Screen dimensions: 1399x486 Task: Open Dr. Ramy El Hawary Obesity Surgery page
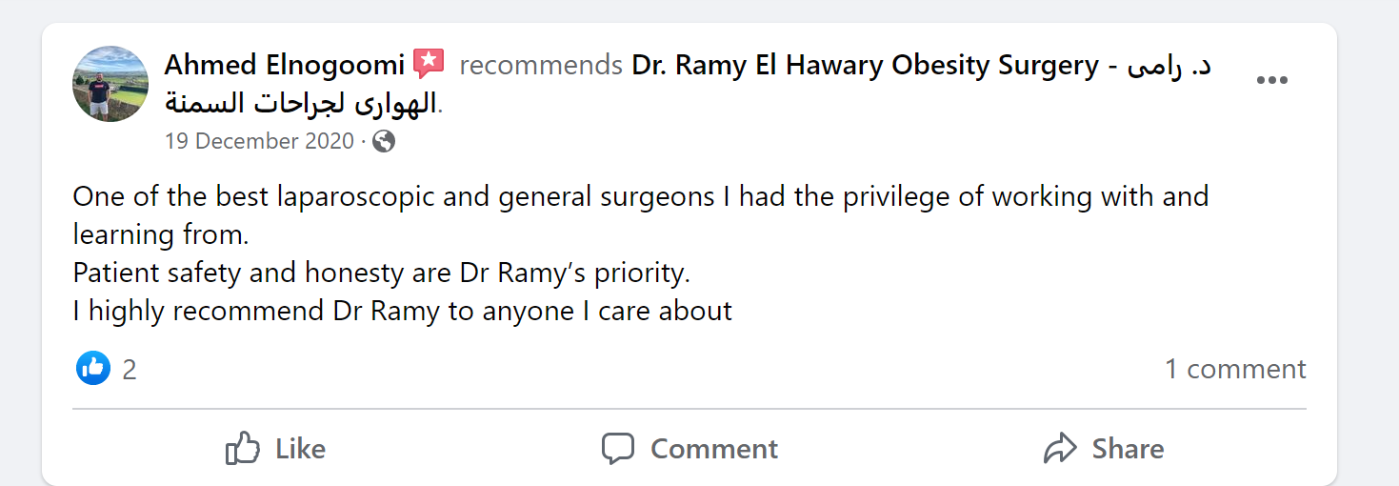pyautogui.click(x=865, y=66)
